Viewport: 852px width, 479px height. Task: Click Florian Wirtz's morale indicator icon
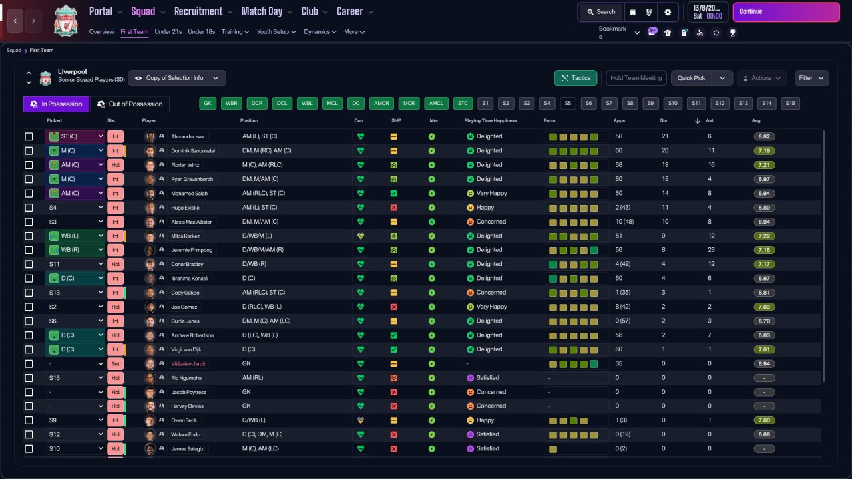click(431, 165)
